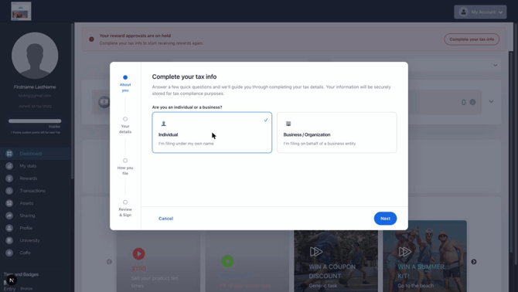Screen dimensions: 518x292
Task: Go to the Review & Sign step
Action: (125, 209)
